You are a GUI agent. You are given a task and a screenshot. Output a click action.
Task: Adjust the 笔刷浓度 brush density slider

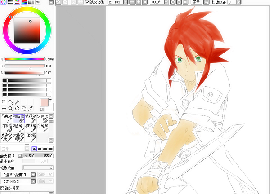[x=38, y=168]
